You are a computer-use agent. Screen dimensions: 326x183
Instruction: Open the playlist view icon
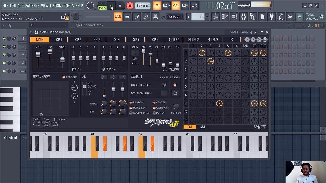click(215, 17)
